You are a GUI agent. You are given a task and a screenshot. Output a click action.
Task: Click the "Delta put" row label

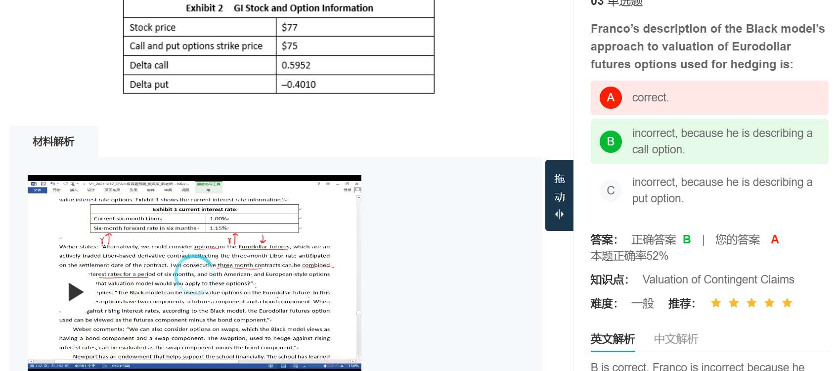pyautogui.click(x=200, y=85)
